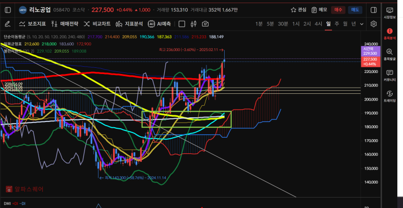Select 5분 timeframe
Screen dimensions: 403x208
coord(270,24)
